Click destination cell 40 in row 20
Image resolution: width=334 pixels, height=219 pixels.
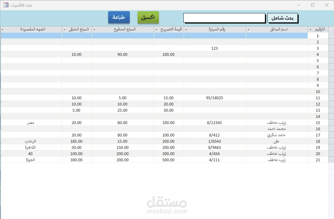point(31,154)
